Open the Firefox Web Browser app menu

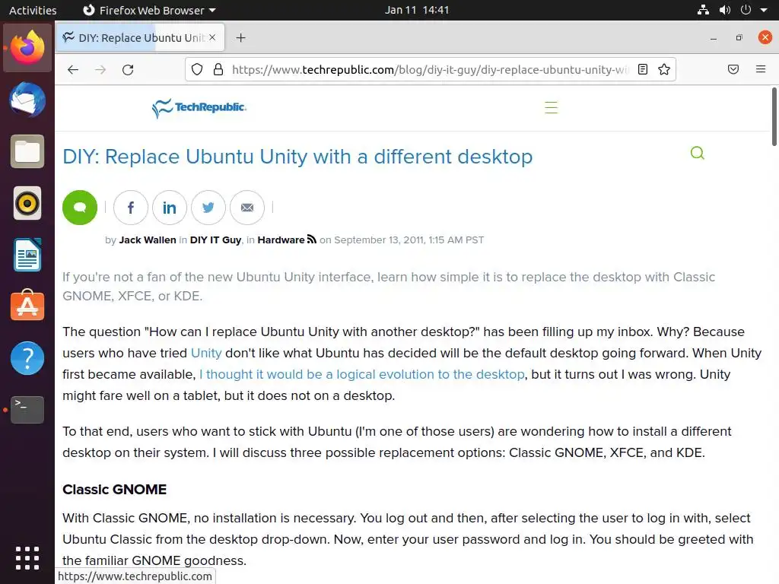click(150, 10)
